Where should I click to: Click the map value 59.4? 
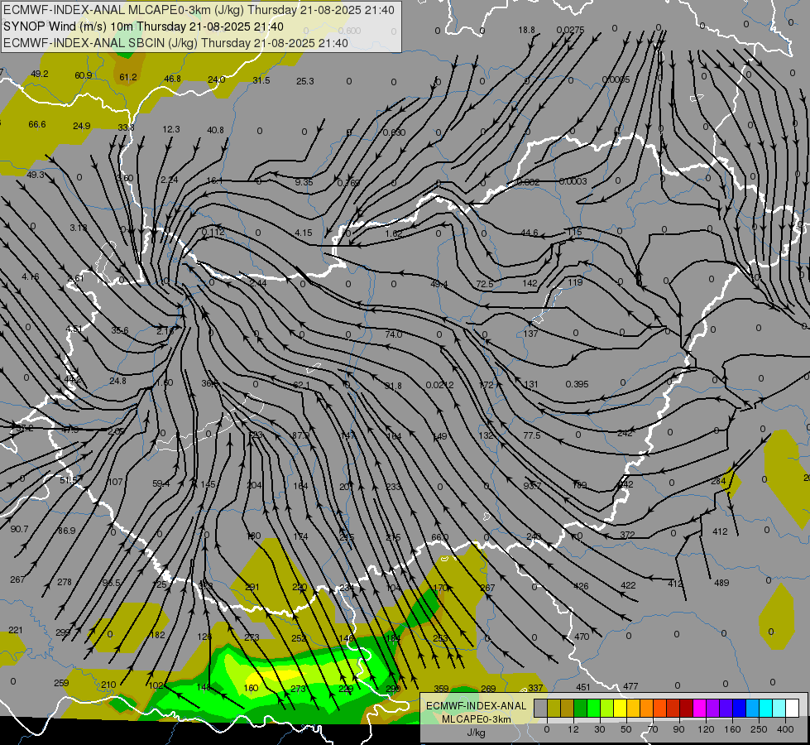point(161,483)
